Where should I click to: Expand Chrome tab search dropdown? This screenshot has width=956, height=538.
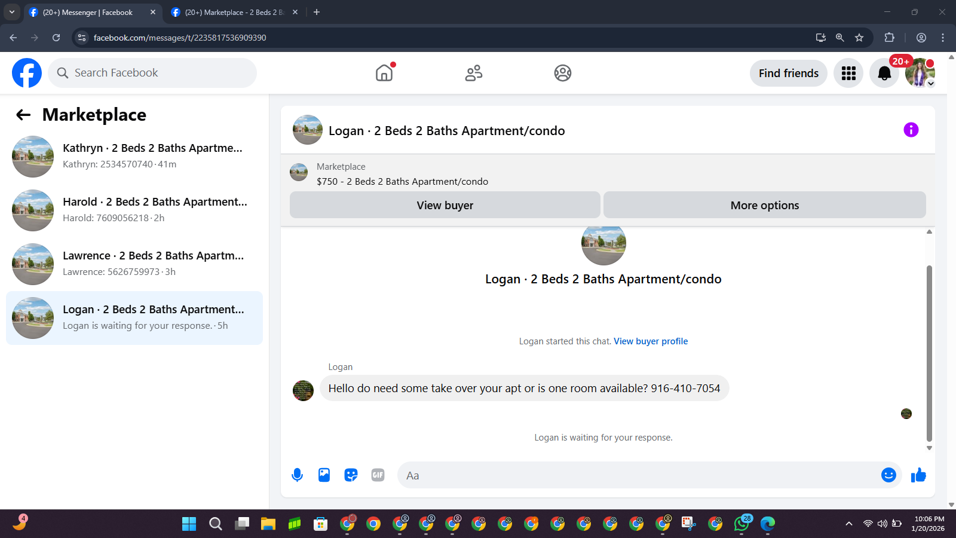pyautogui.click(x=12, y=12)
